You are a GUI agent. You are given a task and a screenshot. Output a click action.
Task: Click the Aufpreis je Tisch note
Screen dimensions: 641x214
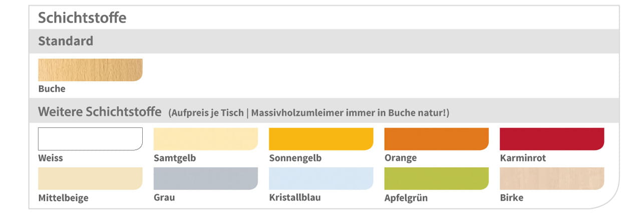point(309,113)
